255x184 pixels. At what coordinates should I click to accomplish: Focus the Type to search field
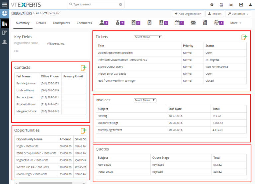point(96,4)
